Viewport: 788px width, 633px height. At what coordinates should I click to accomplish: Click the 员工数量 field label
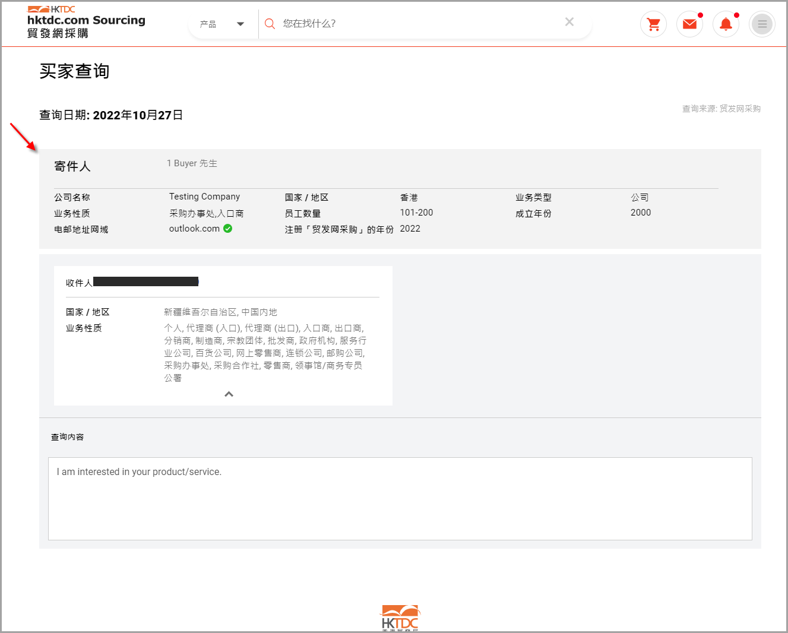click(302, 213)
